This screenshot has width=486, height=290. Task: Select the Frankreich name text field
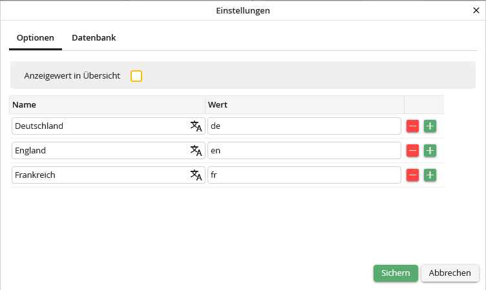[97, 175]
